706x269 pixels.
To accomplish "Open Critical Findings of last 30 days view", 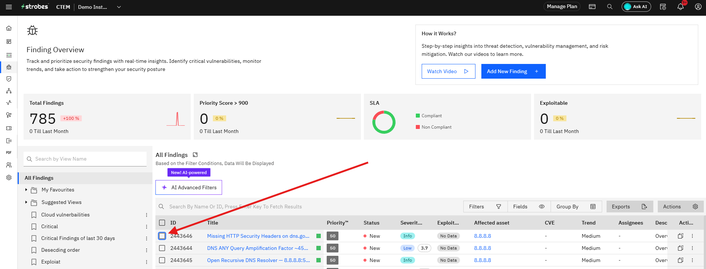I will (78, 238).
